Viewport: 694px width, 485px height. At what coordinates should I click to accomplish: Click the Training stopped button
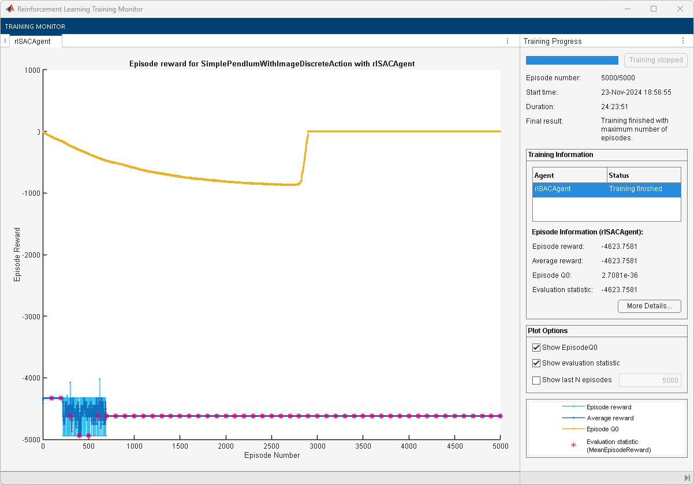tap(655, 60)
